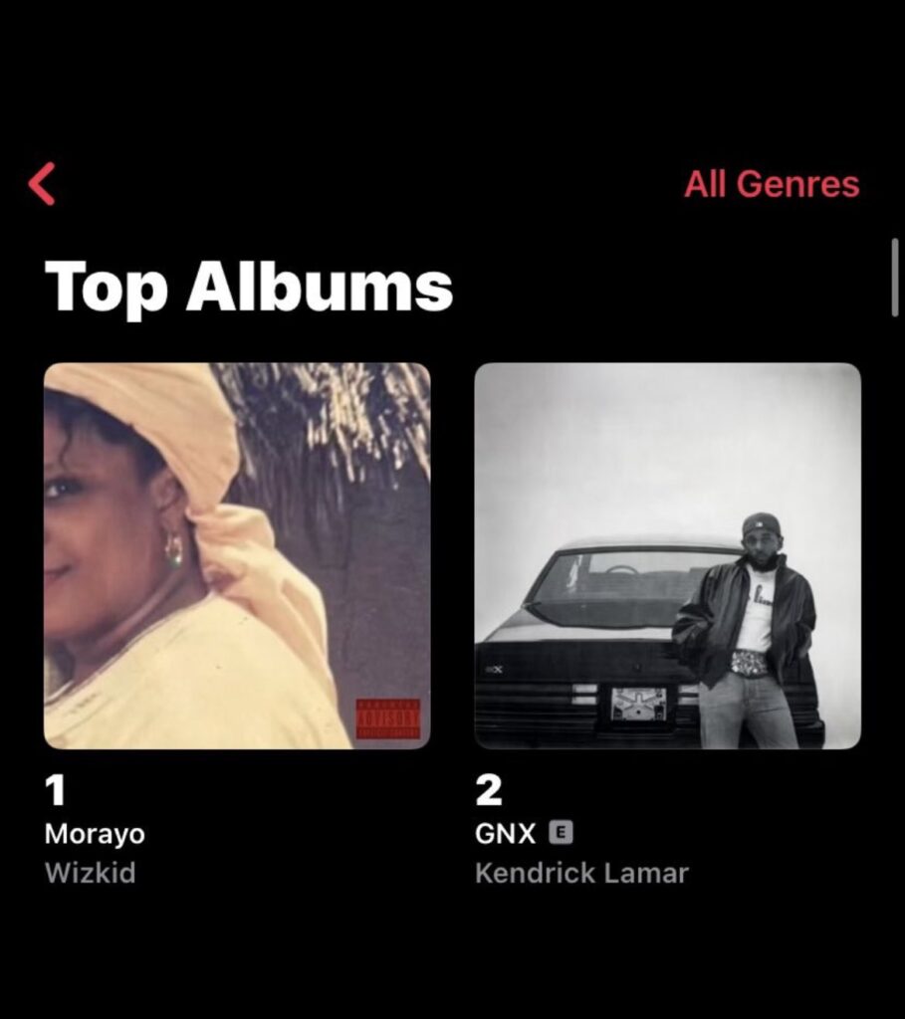
Task: Open the Morayo album title
Action: (95, 834)
